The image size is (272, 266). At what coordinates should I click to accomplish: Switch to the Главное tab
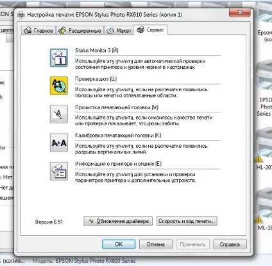click(38, 31)
